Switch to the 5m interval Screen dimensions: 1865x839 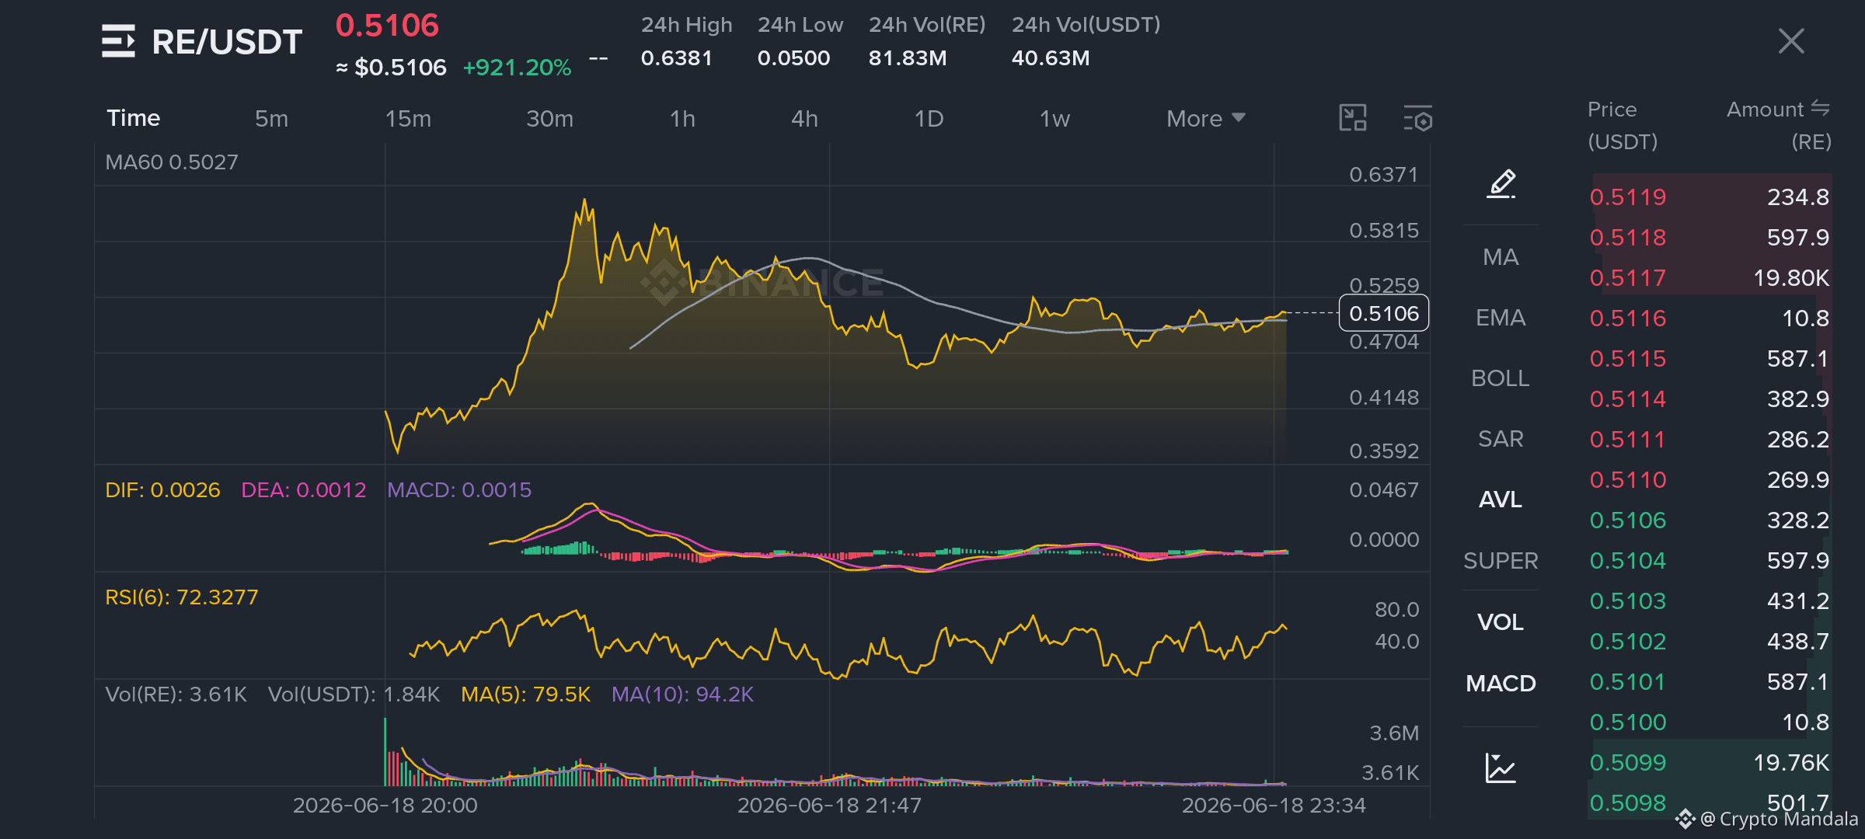coord(271,118)
